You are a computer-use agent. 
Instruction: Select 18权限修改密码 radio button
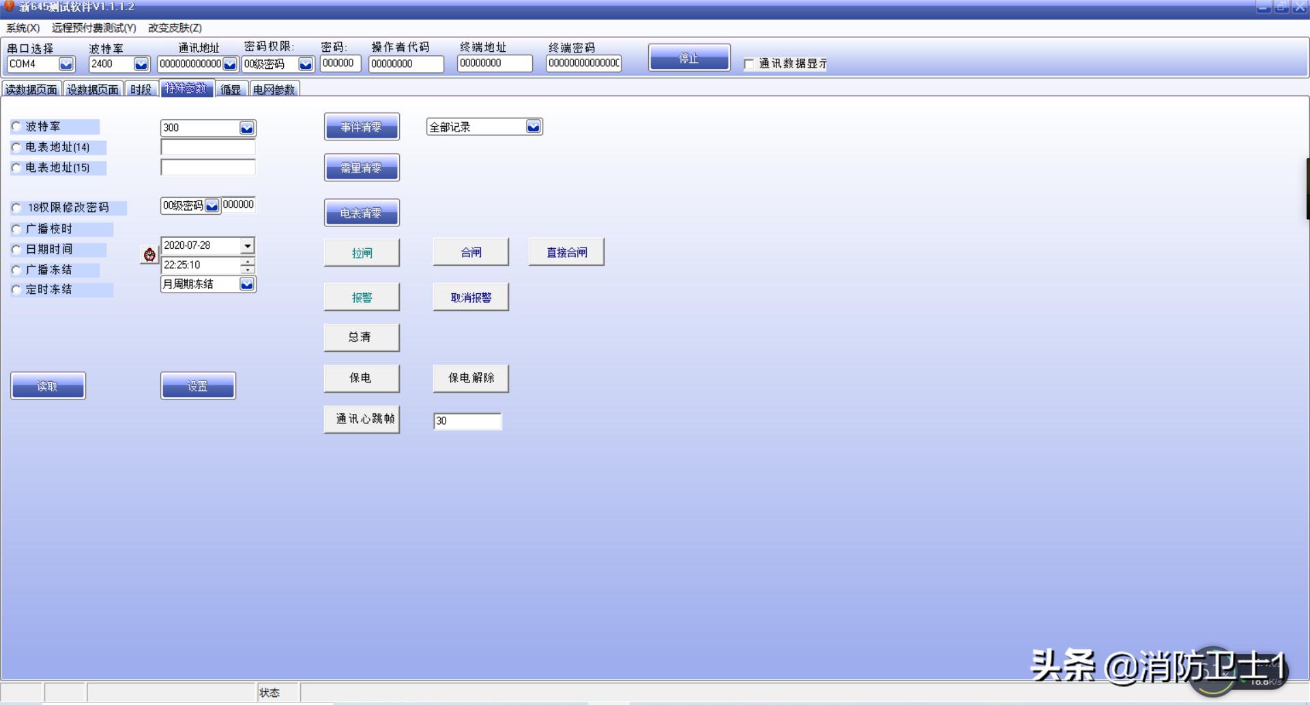[16, 208]
